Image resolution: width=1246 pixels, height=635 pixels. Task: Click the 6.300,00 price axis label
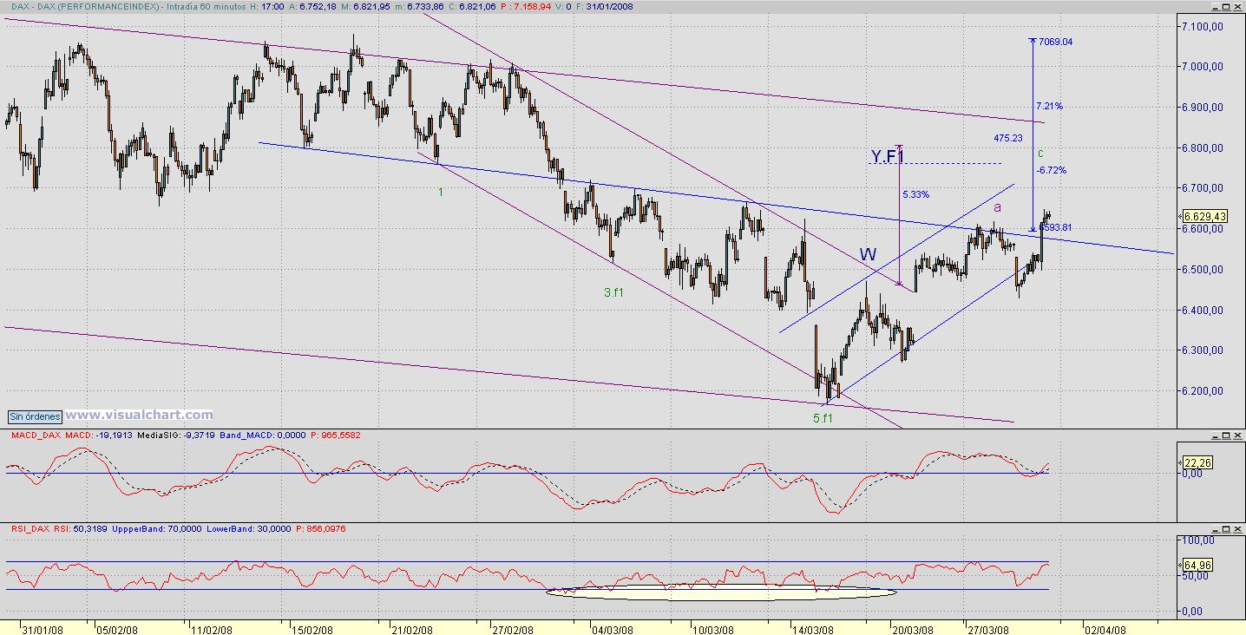click(x=1202, y=350)
